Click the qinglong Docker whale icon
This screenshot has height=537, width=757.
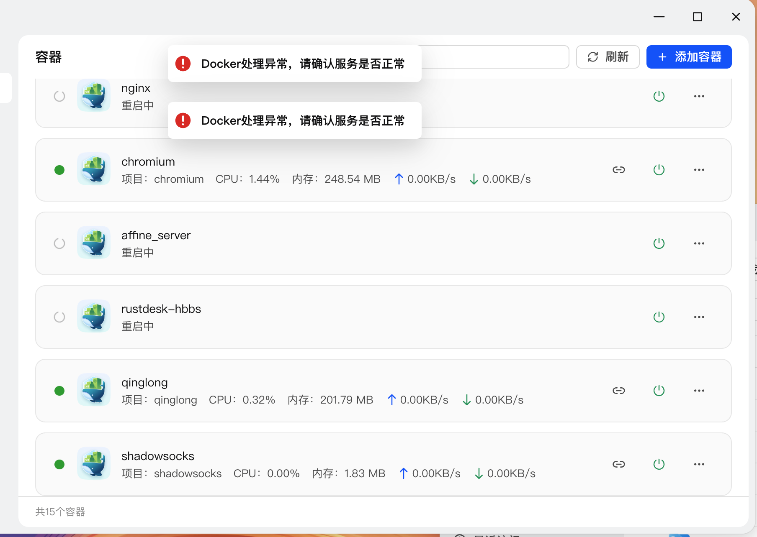(x=94, y=390)
